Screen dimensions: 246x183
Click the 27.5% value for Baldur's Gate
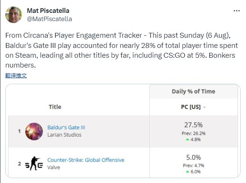193,125
